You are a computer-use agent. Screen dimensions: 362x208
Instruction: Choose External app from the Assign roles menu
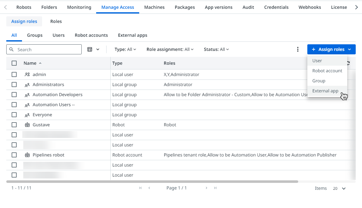click(325, 91)
